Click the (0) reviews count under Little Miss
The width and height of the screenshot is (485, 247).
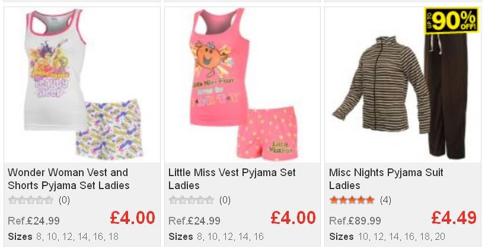(225, 200)
